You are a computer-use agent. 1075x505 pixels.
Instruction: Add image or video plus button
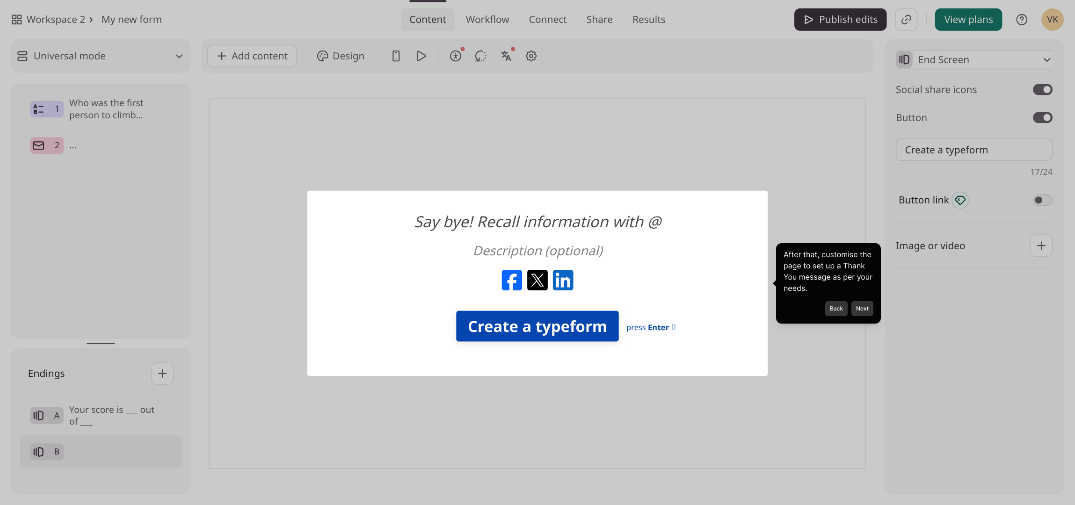coord(1041,245)
